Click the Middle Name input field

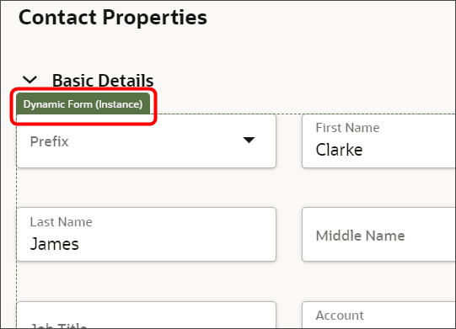379,234
